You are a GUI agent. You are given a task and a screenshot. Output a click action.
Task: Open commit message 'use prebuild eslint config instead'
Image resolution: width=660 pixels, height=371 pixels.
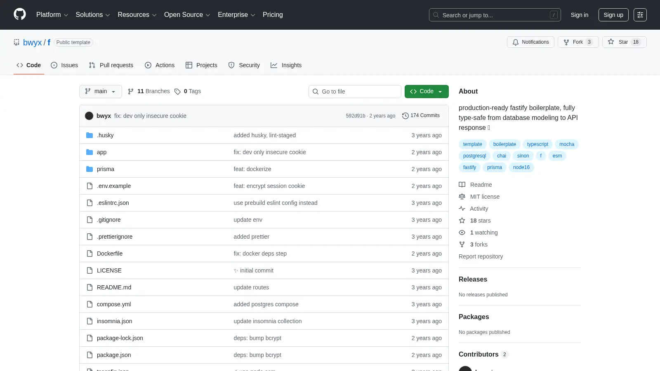[276, 203]
